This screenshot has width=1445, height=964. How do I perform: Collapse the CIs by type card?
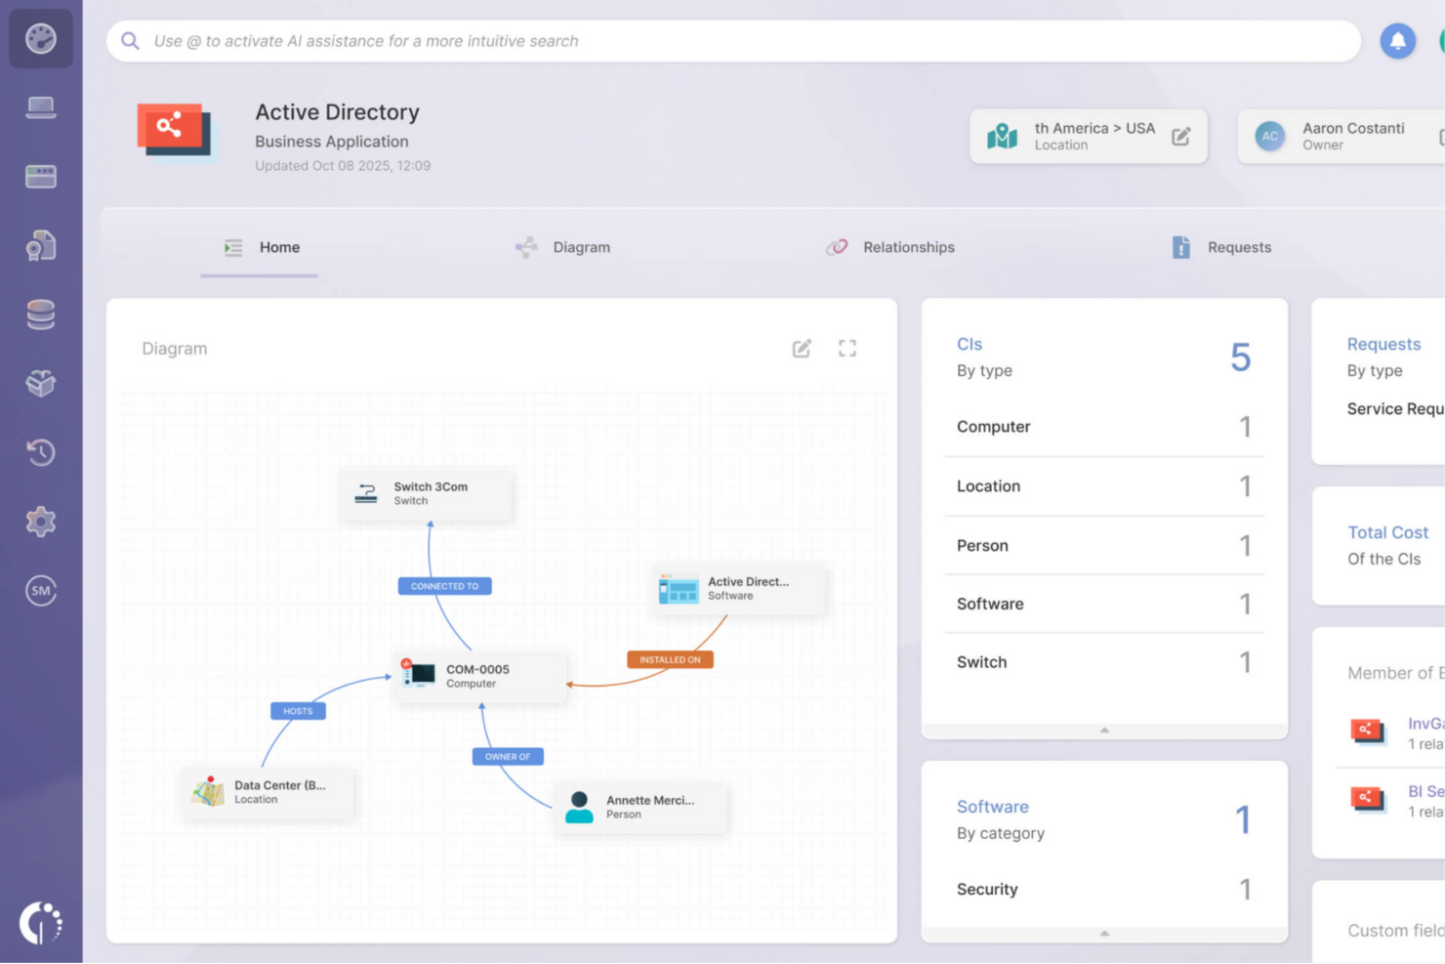[x=1104, y=731]
